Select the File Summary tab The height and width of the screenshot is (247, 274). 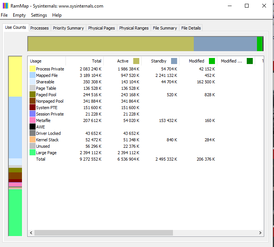click(165, 28)
